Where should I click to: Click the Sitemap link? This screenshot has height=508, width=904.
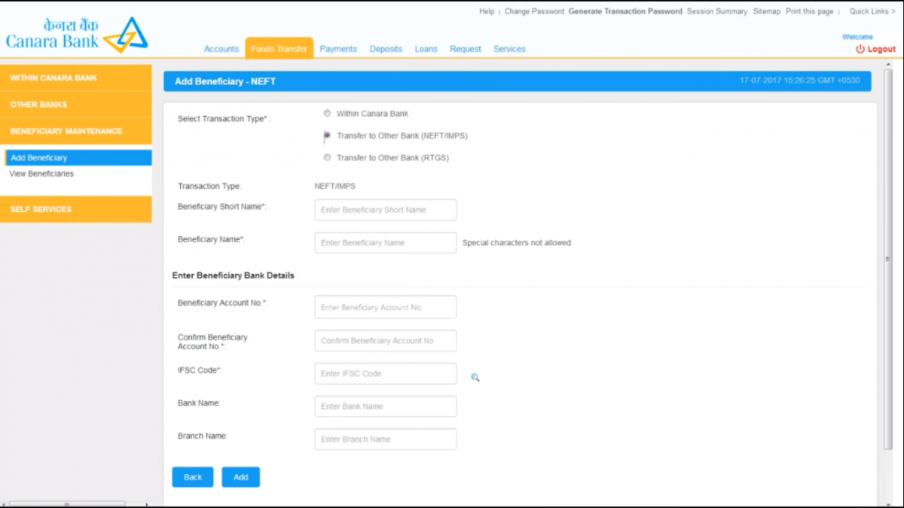coord(765,11)
